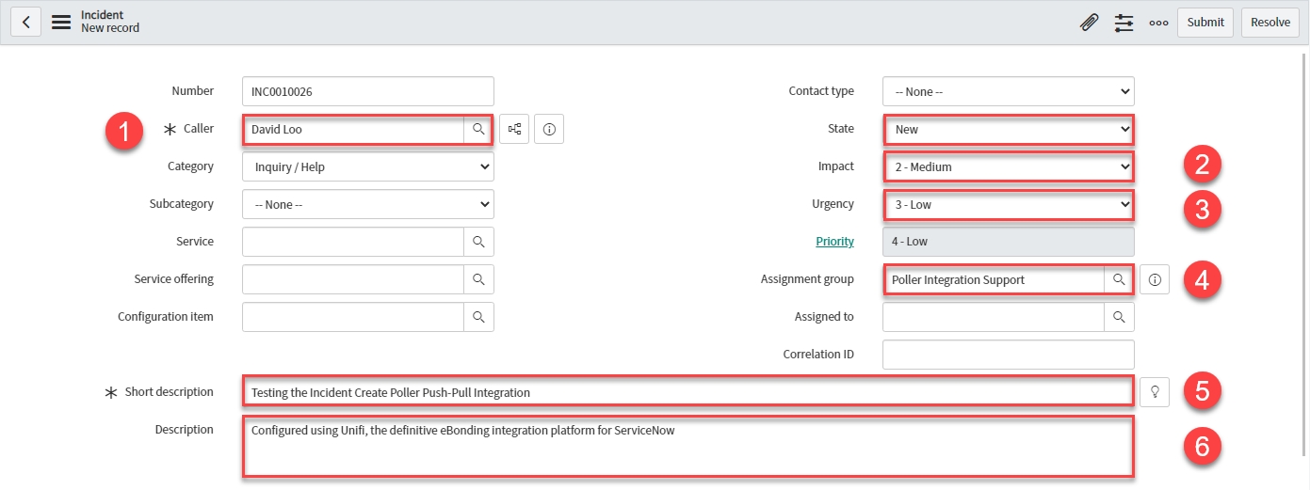
Task: Open the personalize form settings icon
Action: click(1124, 23)
